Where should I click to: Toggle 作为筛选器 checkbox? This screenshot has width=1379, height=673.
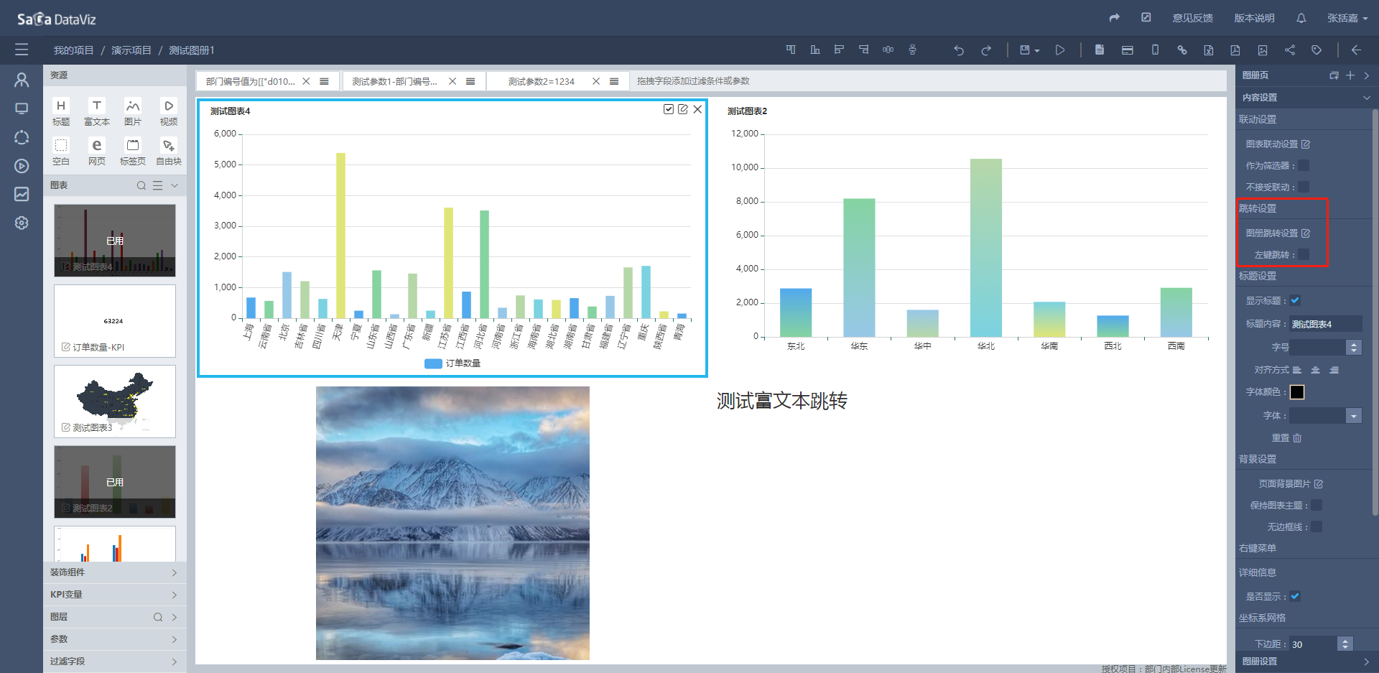tap(1304, 165)
